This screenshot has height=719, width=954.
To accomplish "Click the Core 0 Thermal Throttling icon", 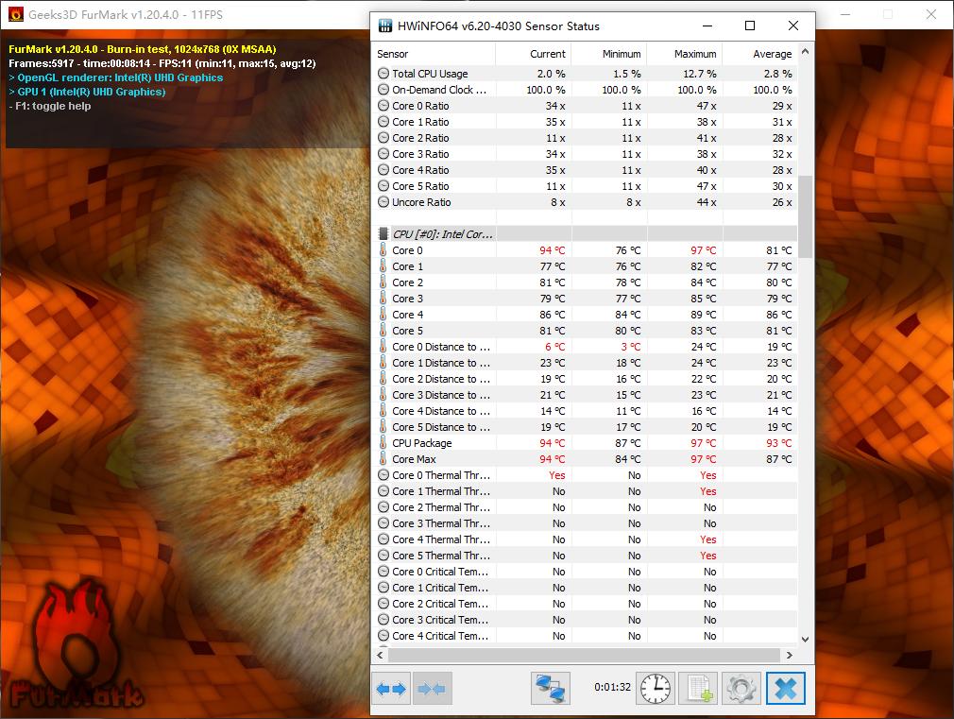I will 383,475.
